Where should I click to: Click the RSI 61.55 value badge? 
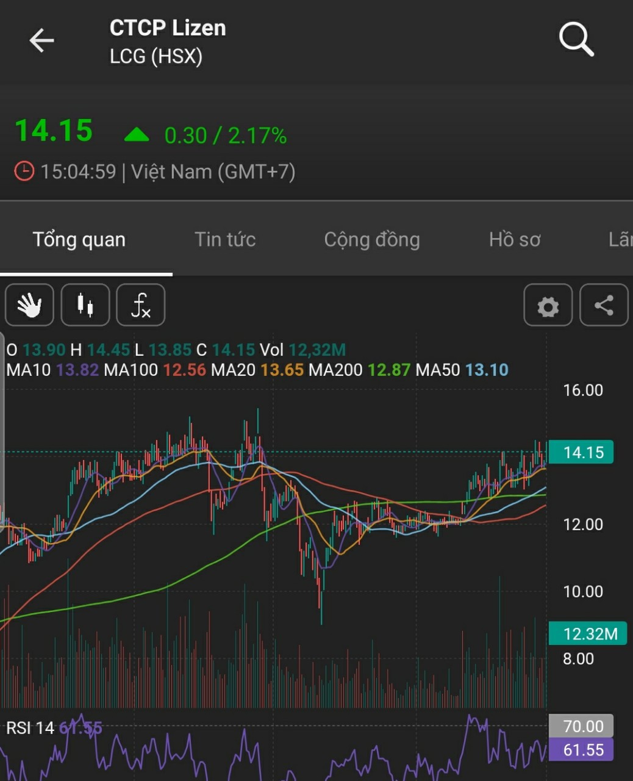[582, 750]
